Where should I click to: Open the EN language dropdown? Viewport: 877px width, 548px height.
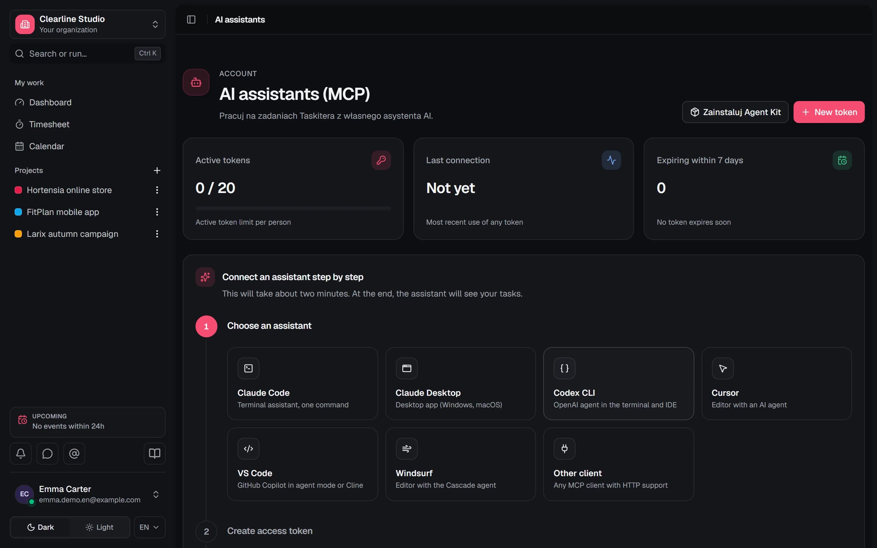point(150,527)
